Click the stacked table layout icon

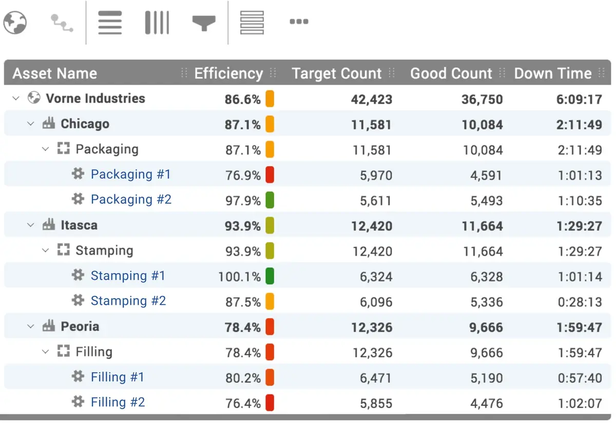coord(252,23)
